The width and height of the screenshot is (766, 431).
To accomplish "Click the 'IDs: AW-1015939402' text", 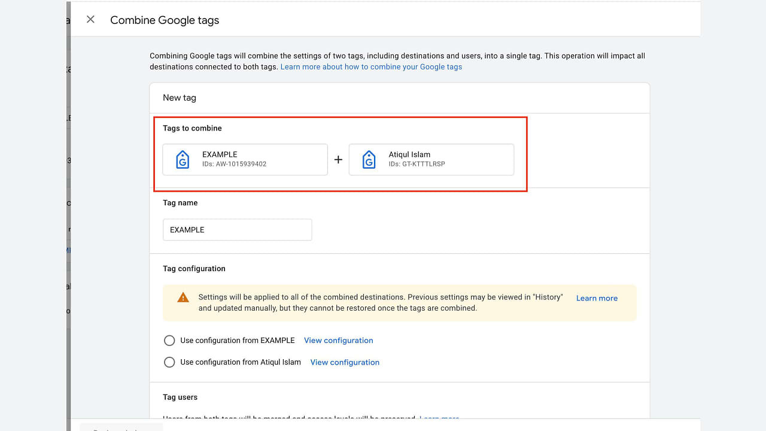I will (x=234, y=164).
